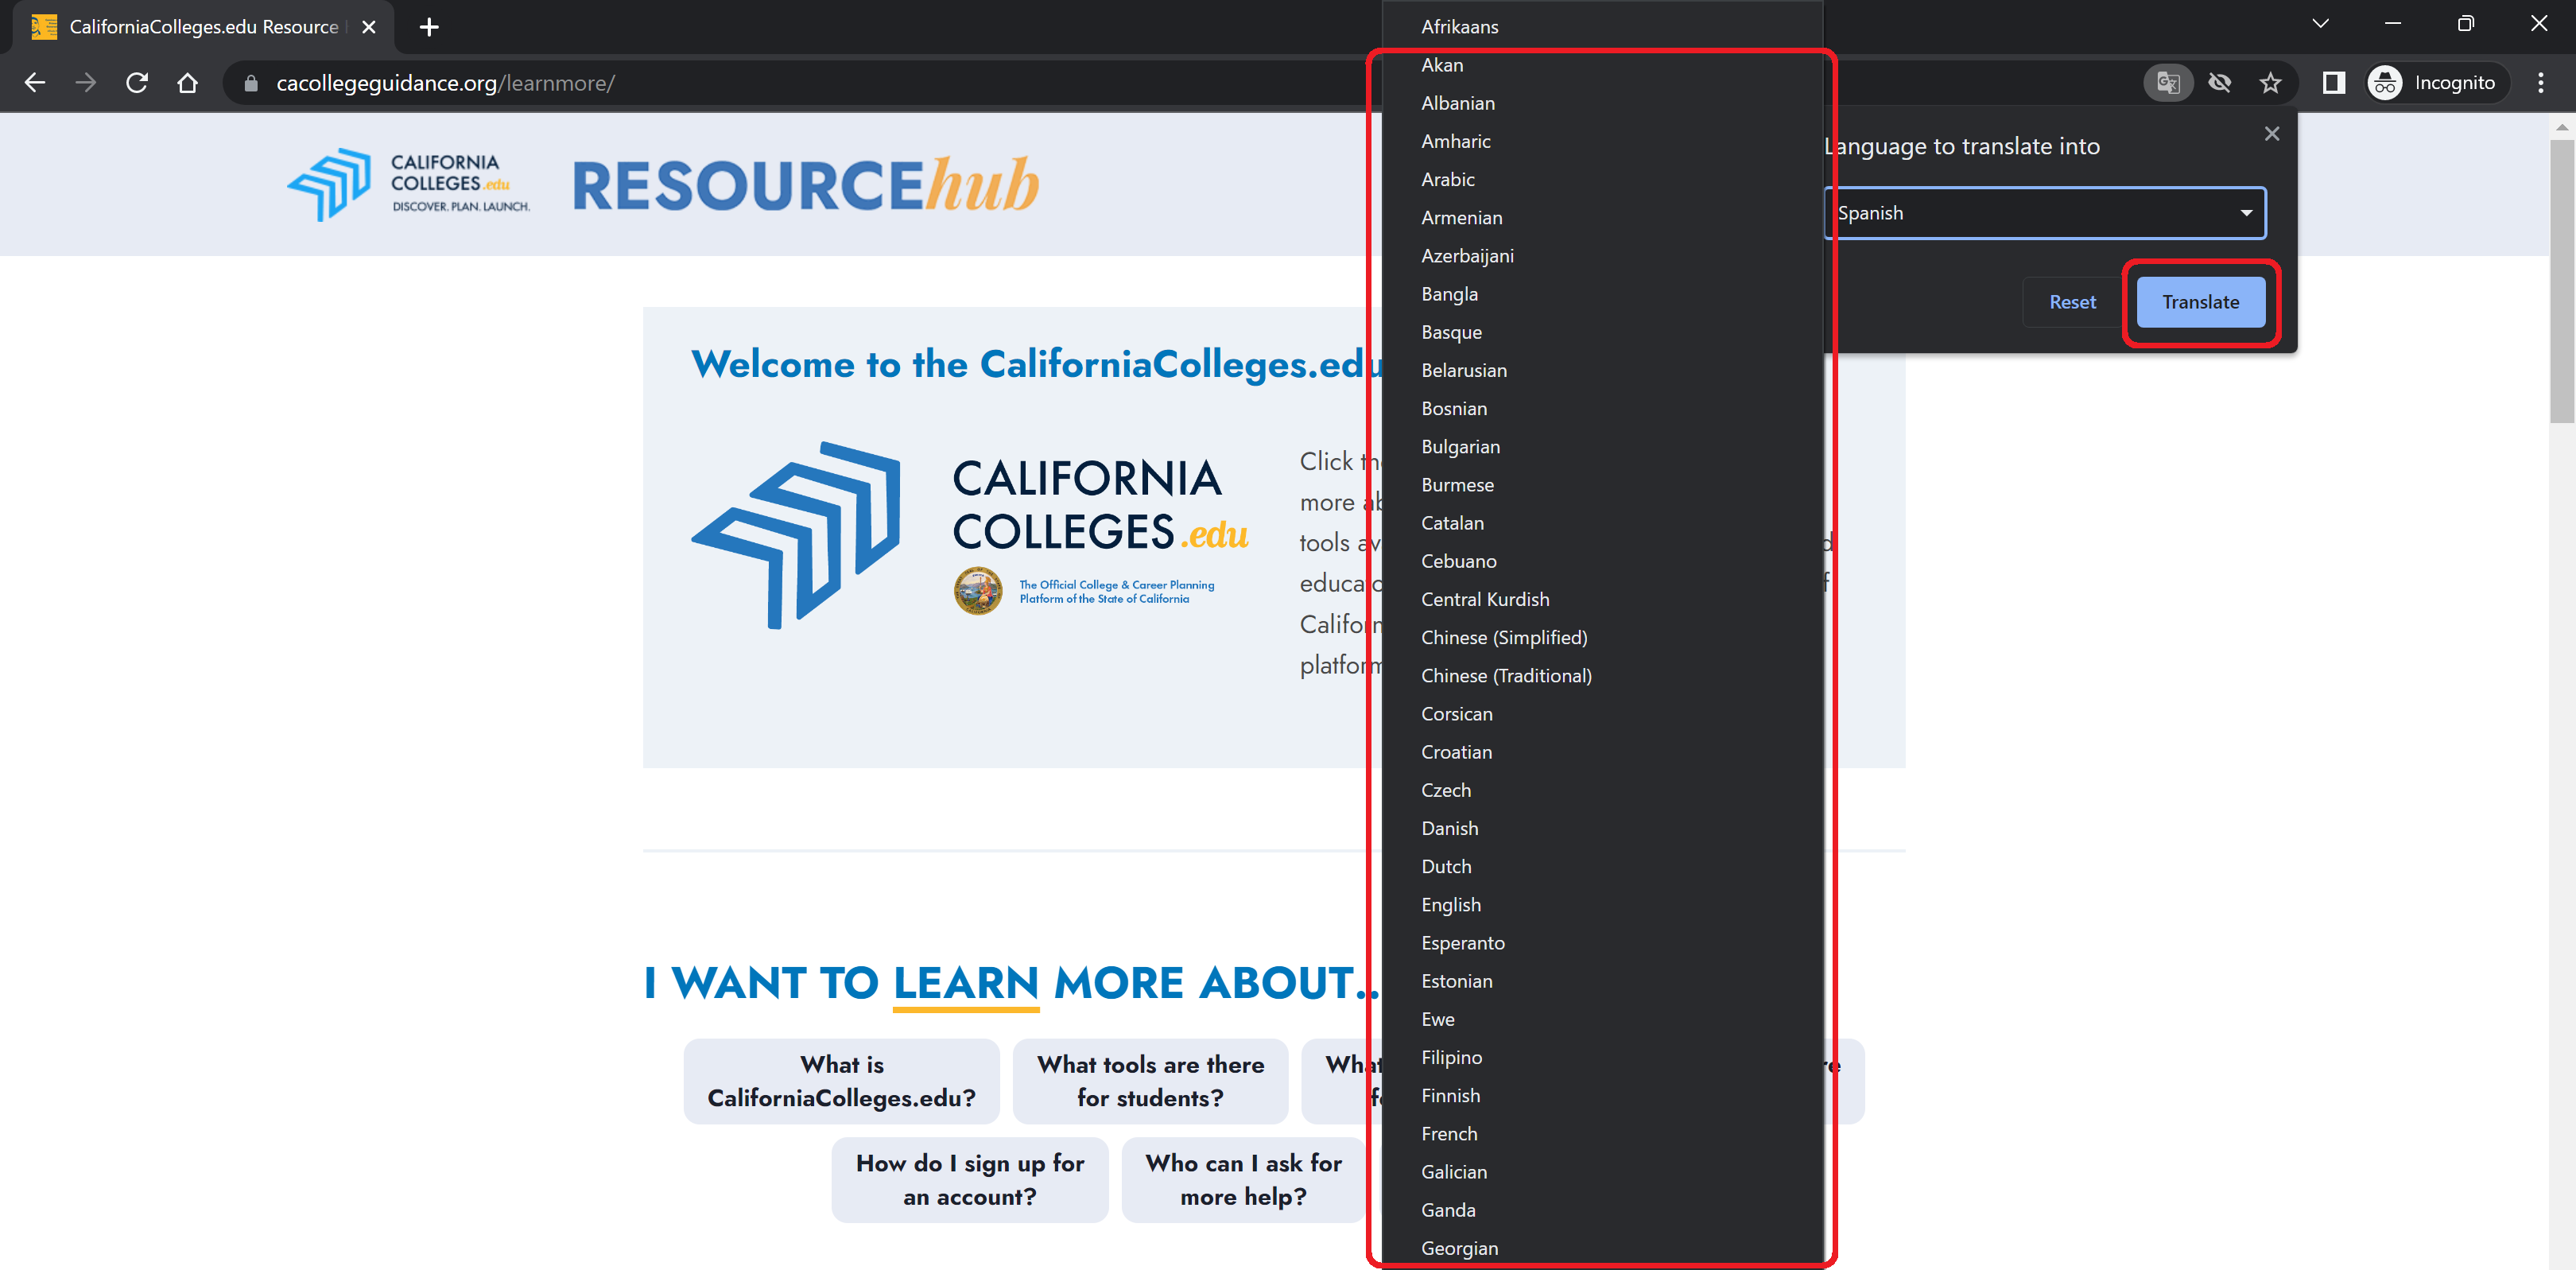2576x1270 pixels.
Task: Bookmark this page with the star
Action: coord(2270,83)
